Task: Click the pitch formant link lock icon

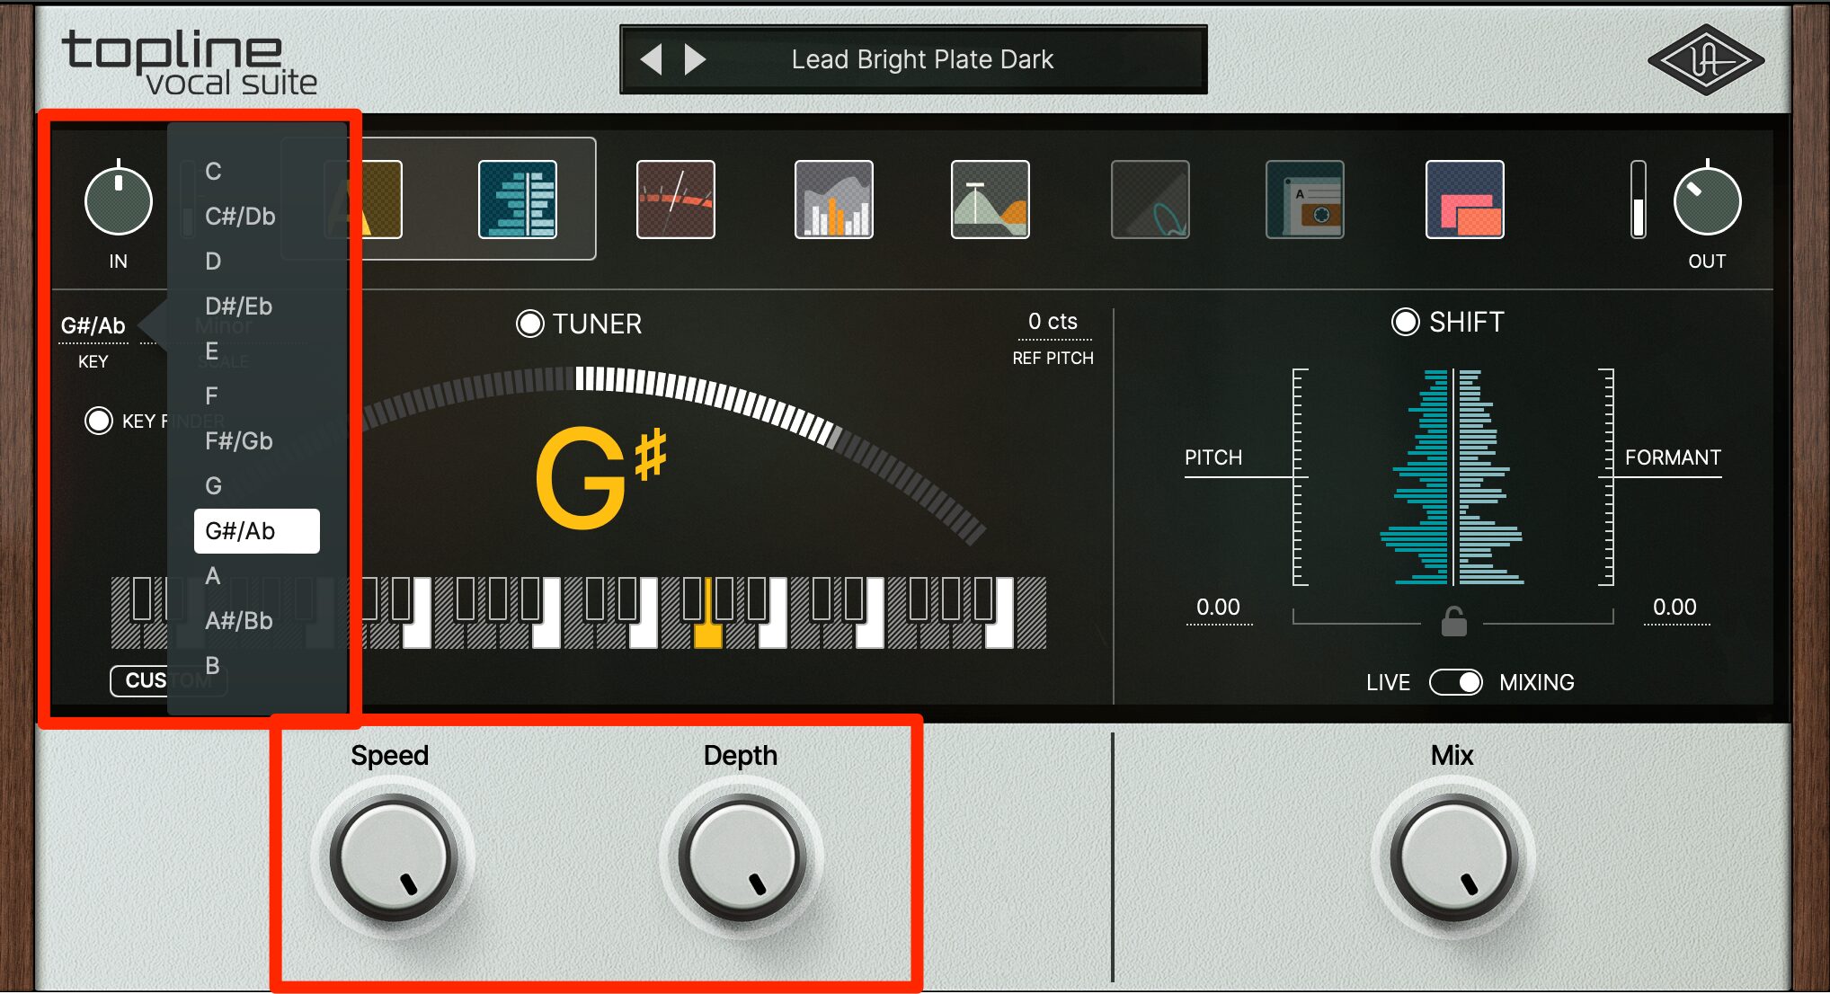Action: pos(1453,621)
